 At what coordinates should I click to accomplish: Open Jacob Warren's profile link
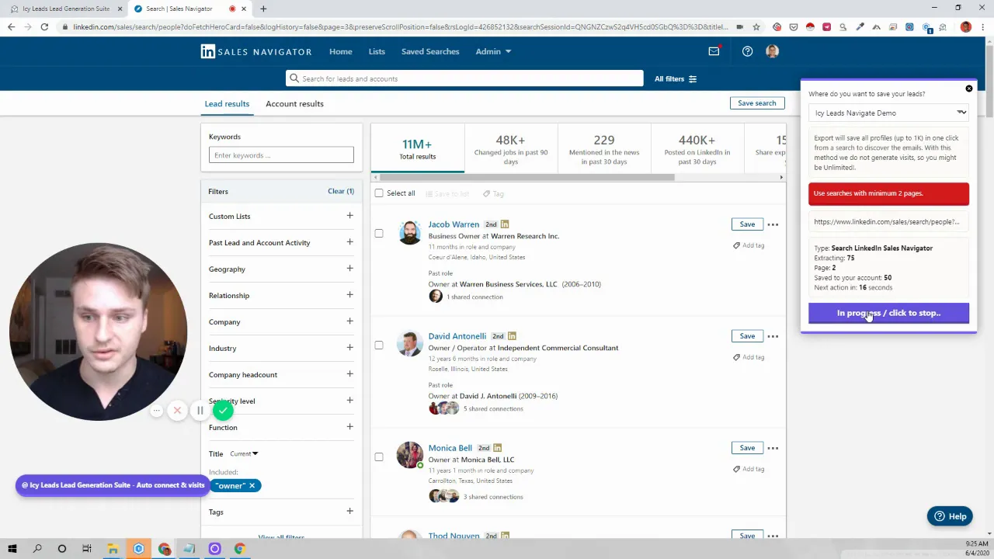pyautogui.click(x=454, y=224)
